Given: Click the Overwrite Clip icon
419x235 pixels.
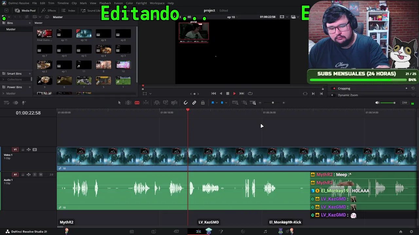Looking at the screenshot, I should point(166,103).
